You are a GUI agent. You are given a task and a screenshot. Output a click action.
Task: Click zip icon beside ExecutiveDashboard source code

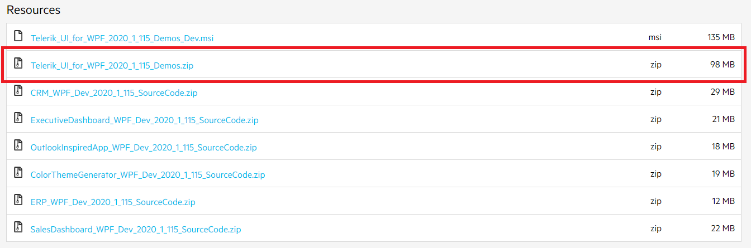pyautogui.click(x=18, y=118)
